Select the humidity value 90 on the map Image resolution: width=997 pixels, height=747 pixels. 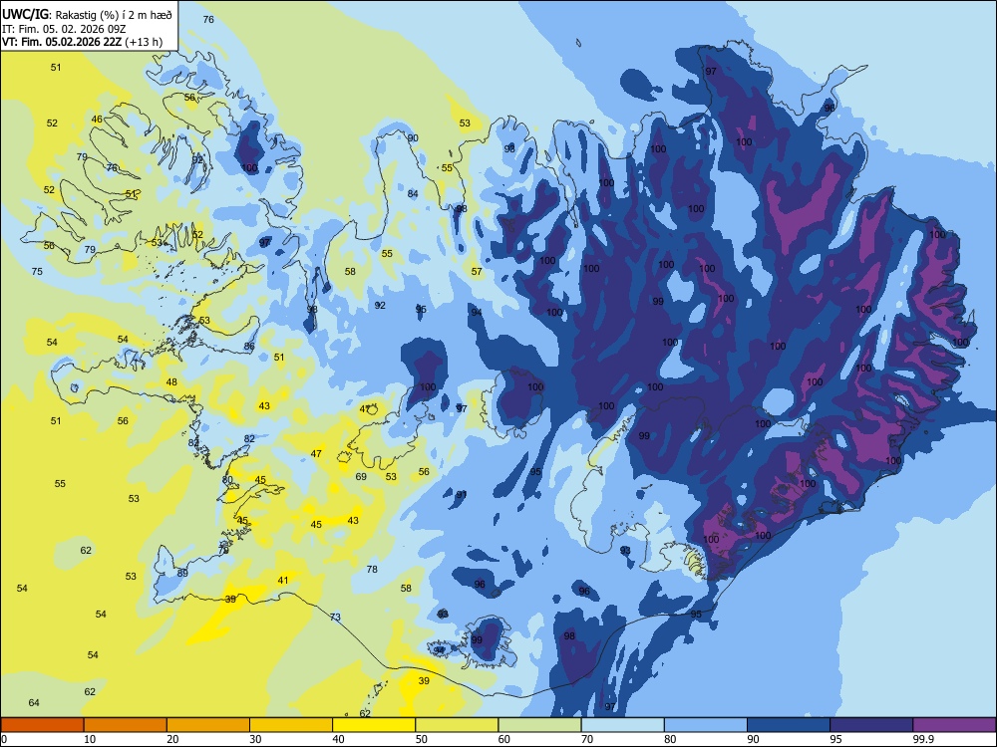[413, 137]
